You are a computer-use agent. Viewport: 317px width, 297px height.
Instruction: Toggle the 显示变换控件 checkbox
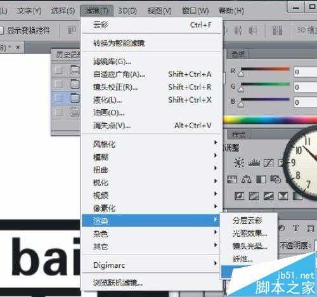pos(1,31)
